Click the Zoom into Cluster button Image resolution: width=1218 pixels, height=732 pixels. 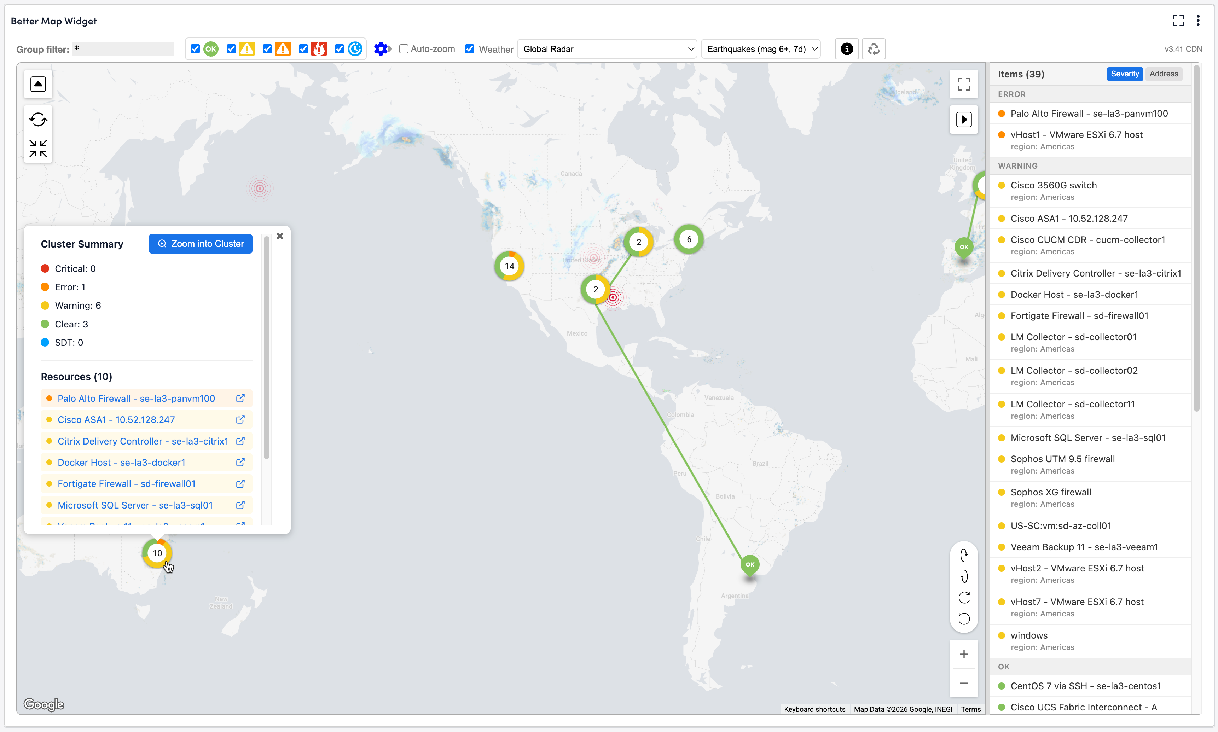coord(200,244)
